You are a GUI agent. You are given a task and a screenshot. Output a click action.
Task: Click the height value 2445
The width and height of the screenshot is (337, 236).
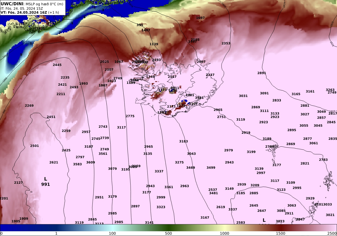[57, 65]
